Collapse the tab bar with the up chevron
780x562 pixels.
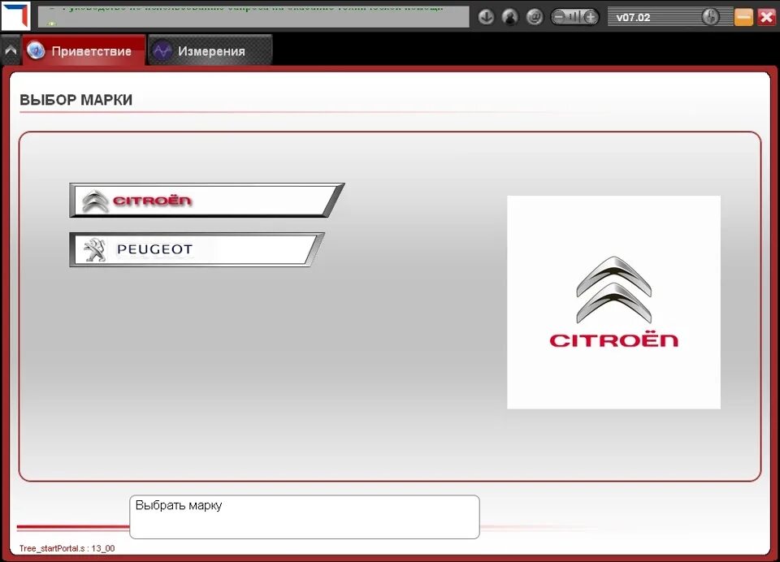point(11,50)
